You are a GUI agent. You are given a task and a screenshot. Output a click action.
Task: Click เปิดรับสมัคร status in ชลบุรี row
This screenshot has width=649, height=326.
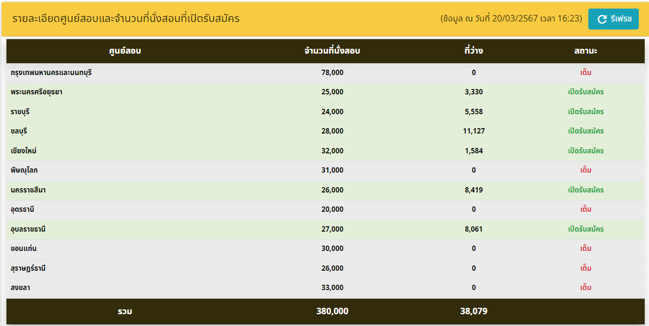pyautogui.click(x=586, y=131)
